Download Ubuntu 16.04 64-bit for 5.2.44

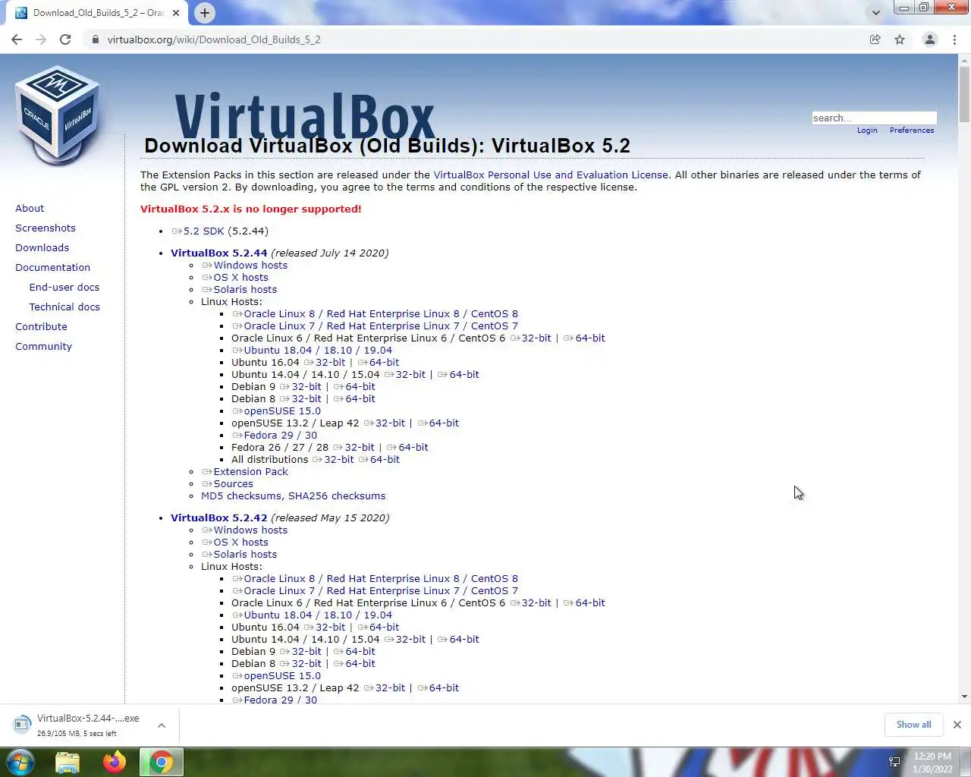tap(378, 363)
